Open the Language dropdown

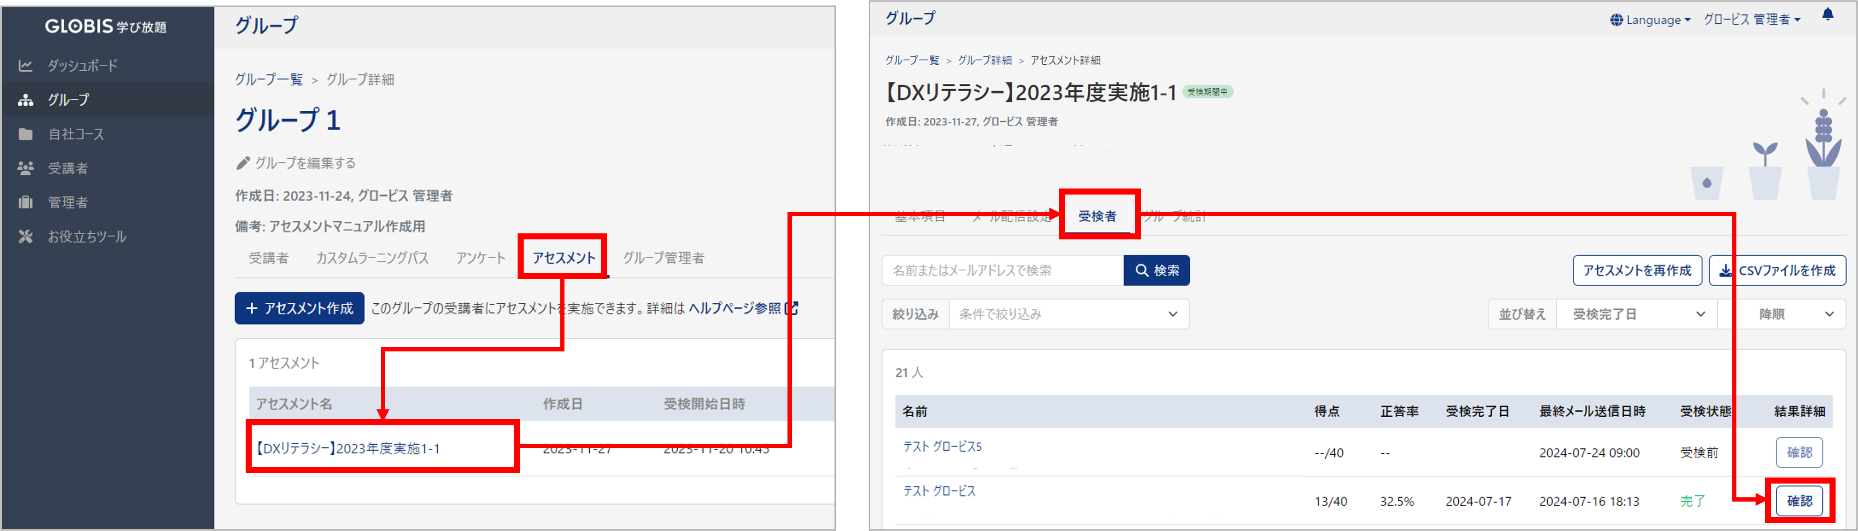pyautogui.click(x=1650, y=20)
